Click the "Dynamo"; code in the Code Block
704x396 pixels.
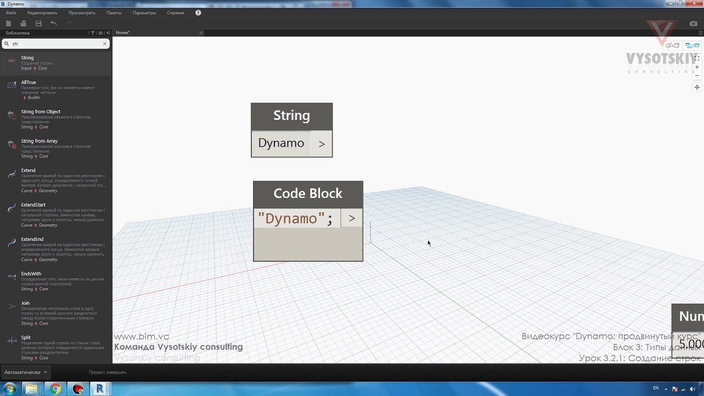click(296, 218)
